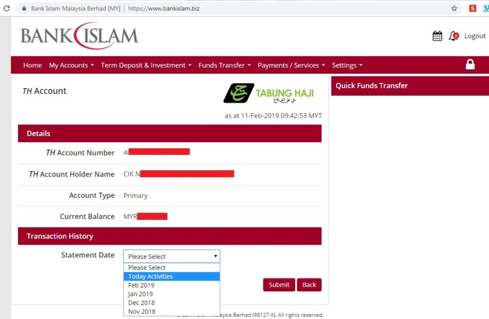Click the Details section header
Viewport: 489px width, 319px height.
click(170, 134)
